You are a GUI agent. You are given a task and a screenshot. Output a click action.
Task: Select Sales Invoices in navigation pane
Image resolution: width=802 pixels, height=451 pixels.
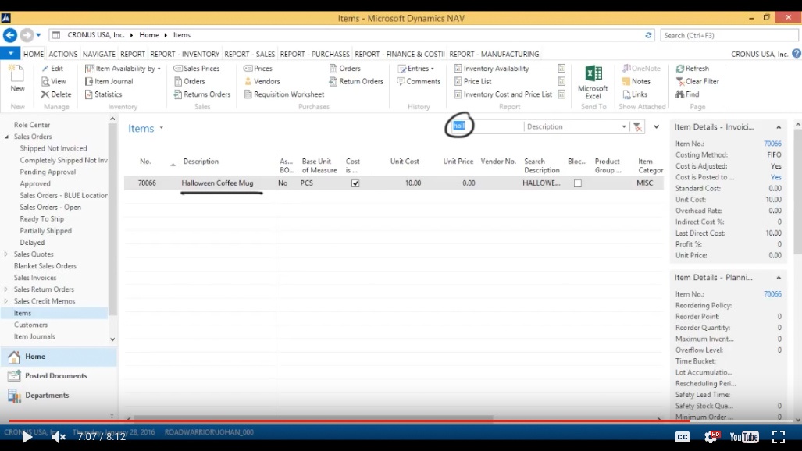point(35,278)
